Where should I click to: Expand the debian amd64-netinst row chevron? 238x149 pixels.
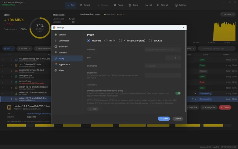[x=2, y=88]
